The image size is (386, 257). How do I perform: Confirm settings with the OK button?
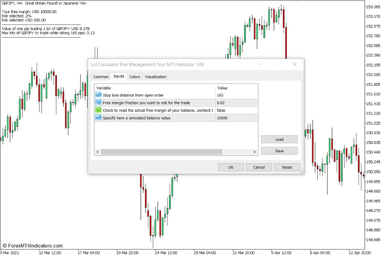pos(230,167)
